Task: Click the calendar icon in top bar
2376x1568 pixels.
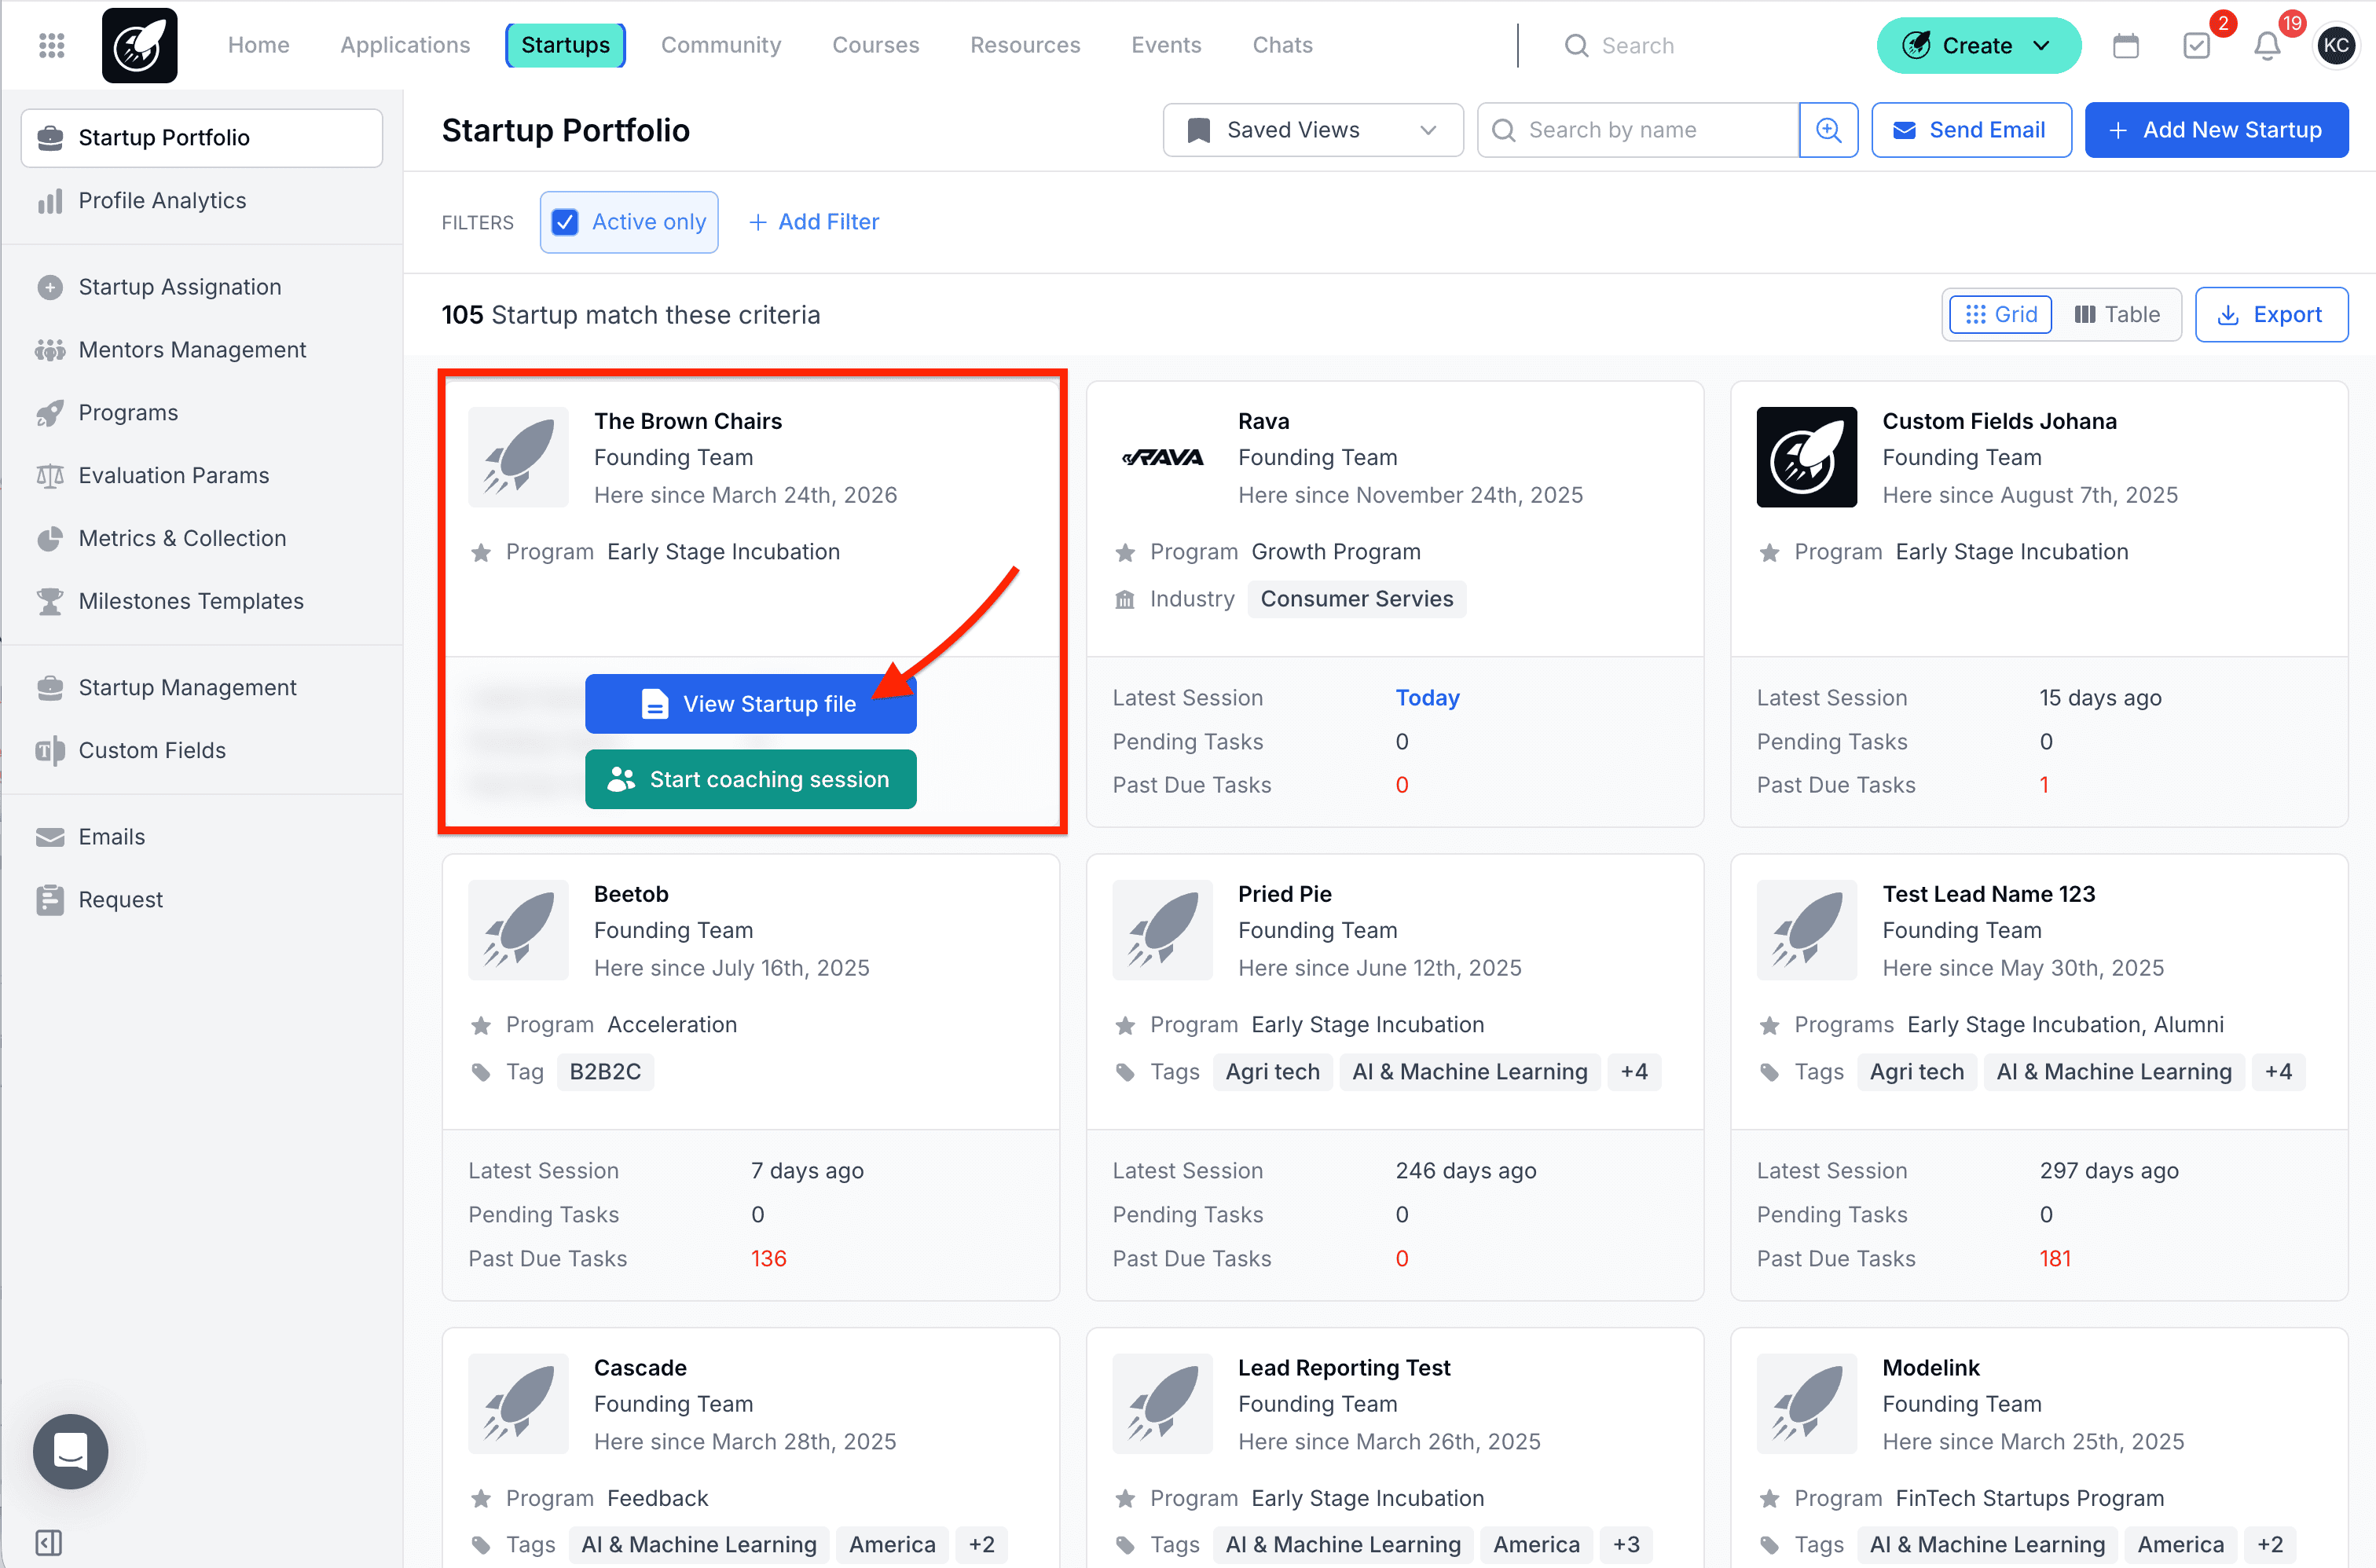Action: [x=2125, y=45]
